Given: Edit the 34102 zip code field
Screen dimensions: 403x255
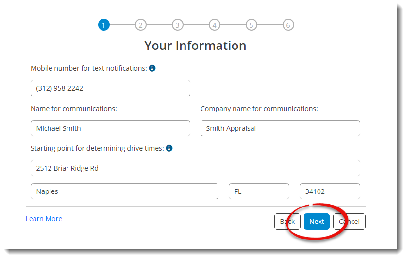Looking at the screenshot, I should 330,191.
